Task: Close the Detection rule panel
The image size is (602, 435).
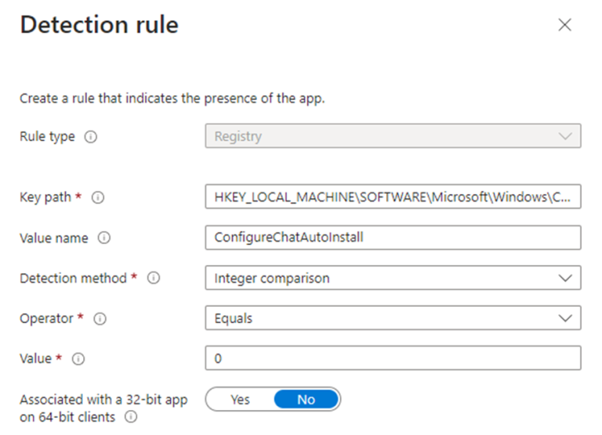Action: [x=564, y=25]
